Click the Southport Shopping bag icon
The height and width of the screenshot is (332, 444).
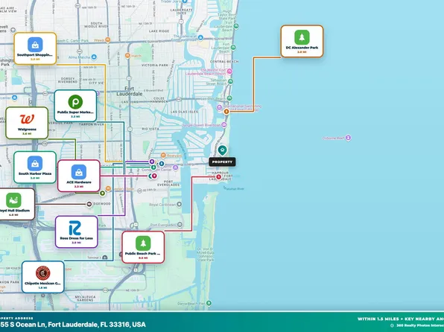[35, 45]
